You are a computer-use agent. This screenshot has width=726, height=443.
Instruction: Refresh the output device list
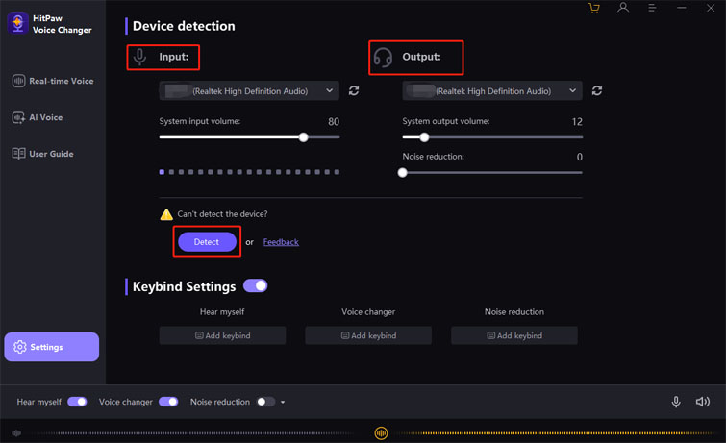597,90
